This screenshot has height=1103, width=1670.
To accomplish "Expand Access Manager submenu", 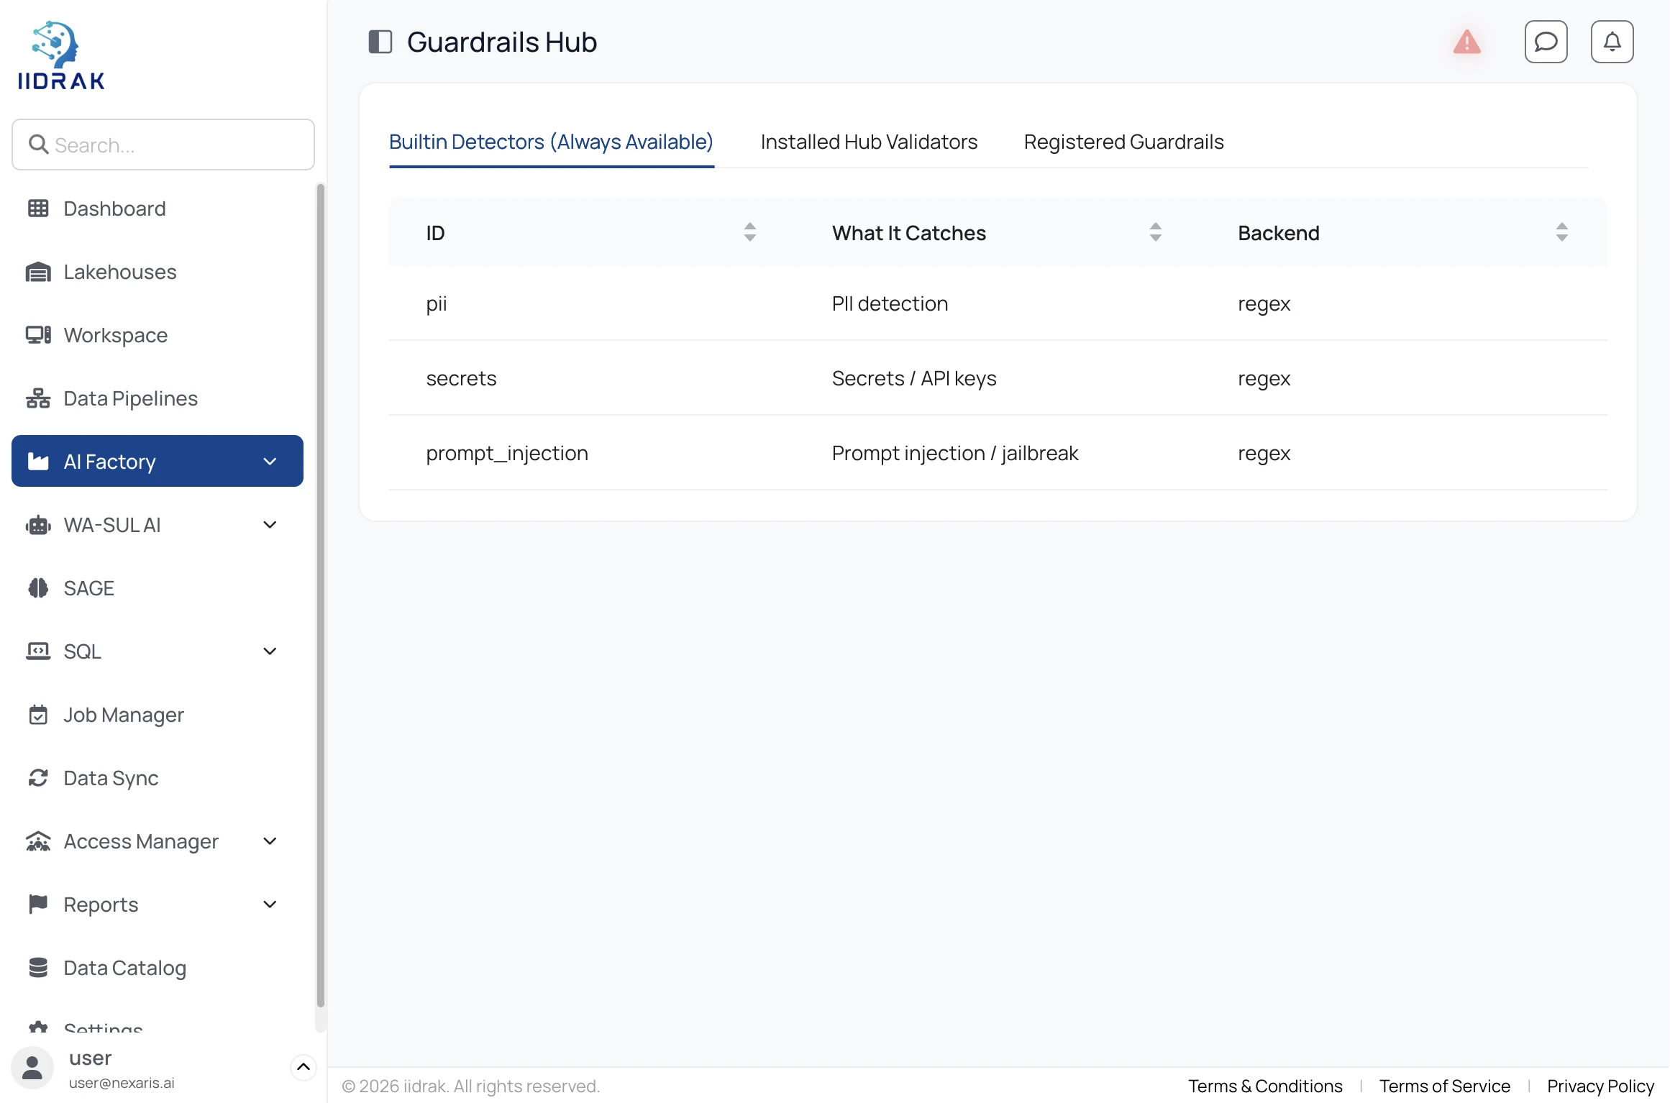I will [x=270, y=841].
